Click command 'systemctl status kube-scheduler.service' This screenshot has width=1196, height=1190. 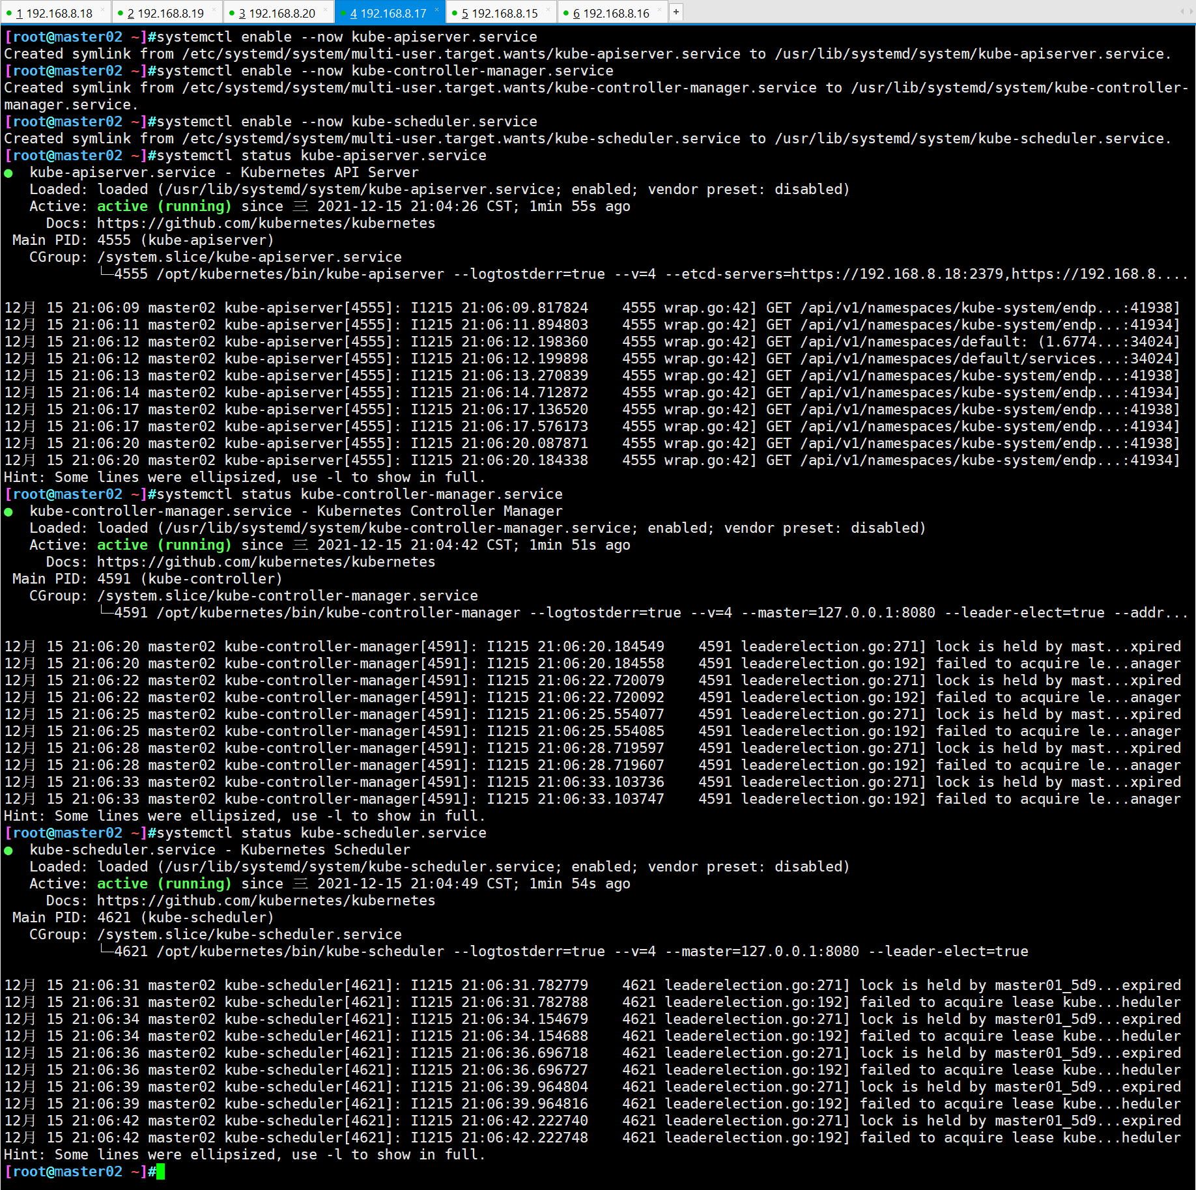pos(322,833)
